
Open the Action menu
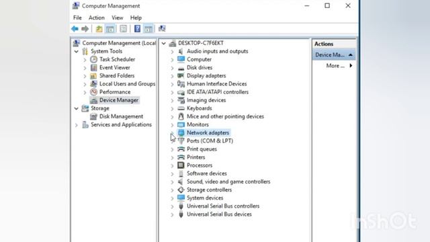coord(97,18)
